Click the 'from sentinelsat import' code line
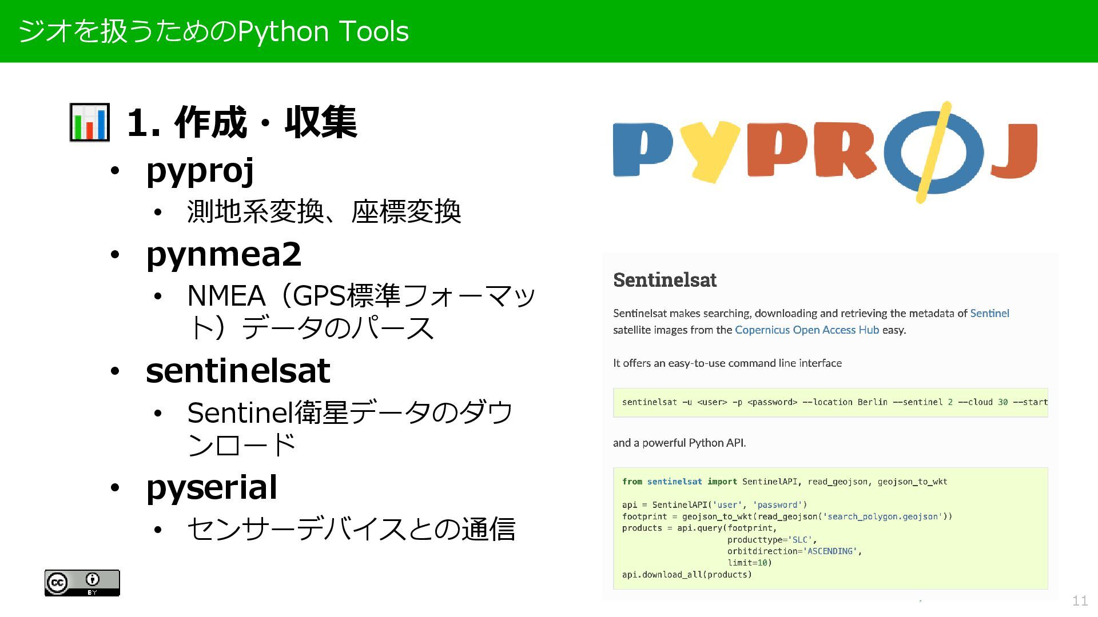Screen dimensions: 1098x617 [785, 482]
